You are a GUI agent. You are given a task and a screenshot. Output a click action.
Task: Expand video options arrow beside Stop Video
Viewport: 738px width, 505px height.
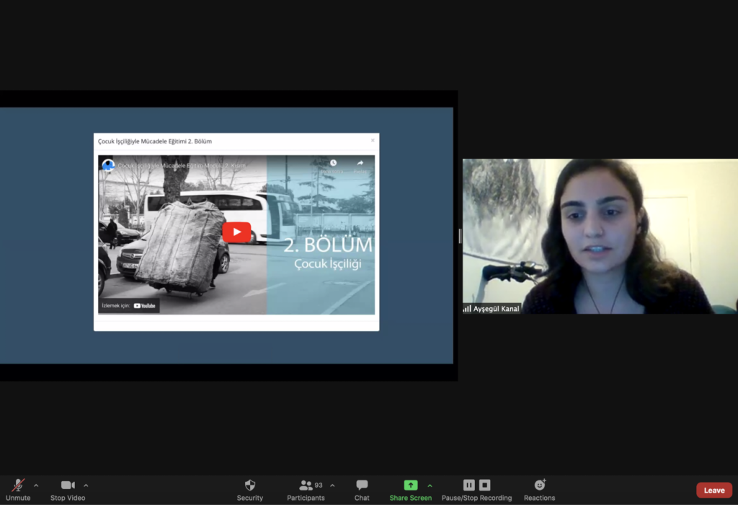[86, 486]
